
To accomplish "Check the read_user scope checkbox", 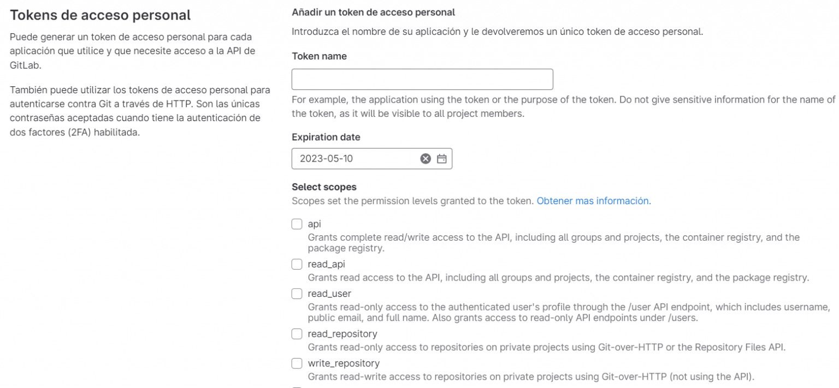I will pyautogui.click(x=297, y=294).
